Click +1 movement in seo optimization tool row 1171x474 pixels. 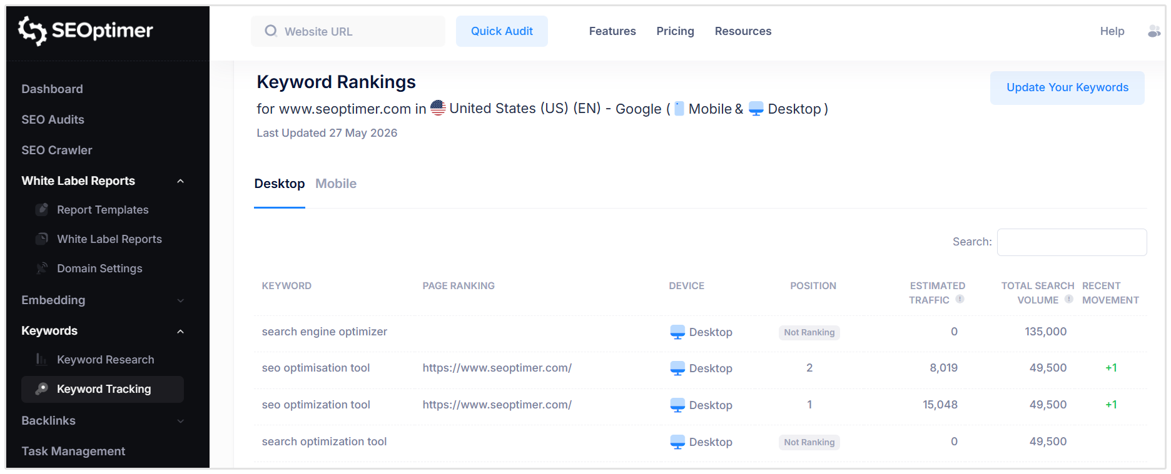click(x=1111, y=405)
